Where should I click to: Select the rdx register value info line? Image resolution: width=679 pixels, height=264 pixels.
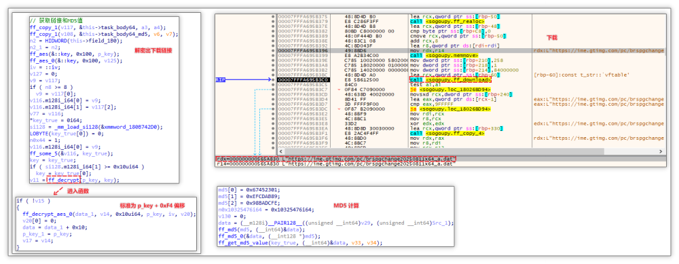[336, 159]
